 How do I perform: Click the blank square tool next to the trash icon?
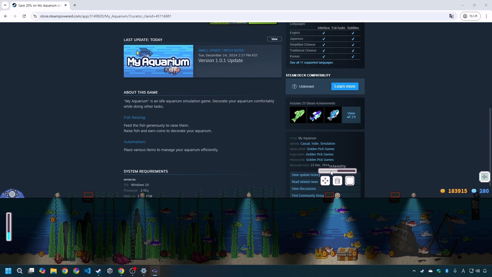tap(350, 181)
